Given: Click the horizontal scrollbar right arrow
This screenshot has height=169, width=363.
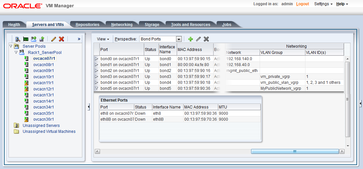Looking at the screenshot, I should click(x=342, y=152).
